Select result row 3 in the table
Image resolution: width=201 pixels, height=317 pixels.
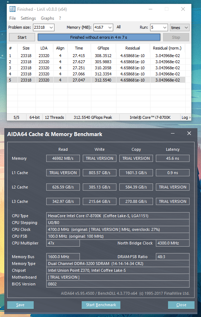pos(96,68)
